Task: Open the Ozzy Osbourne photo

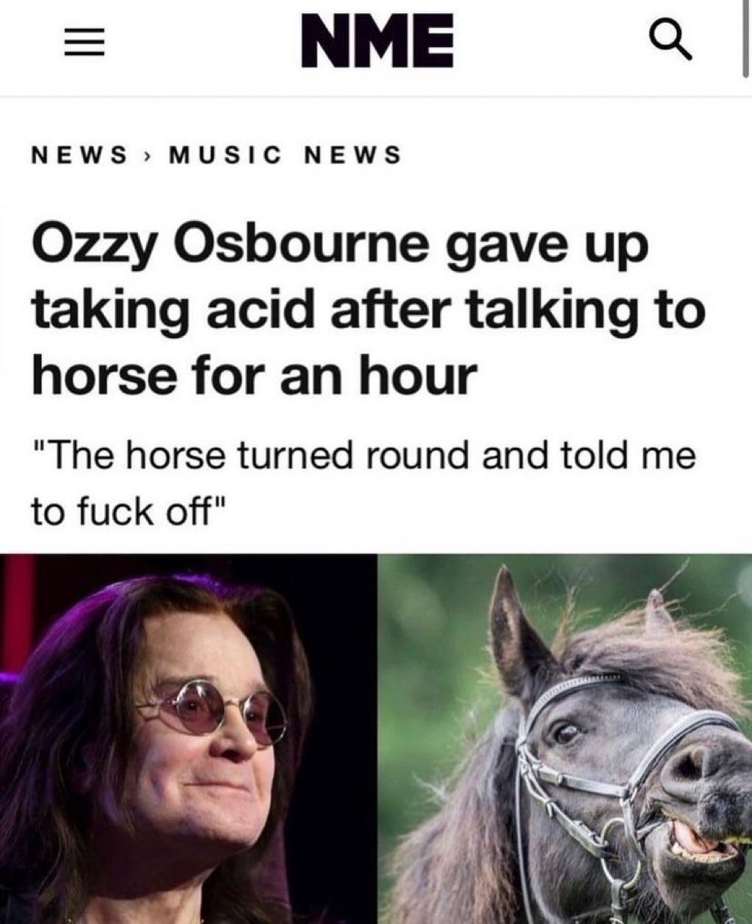Action: [x=188, y=738]
